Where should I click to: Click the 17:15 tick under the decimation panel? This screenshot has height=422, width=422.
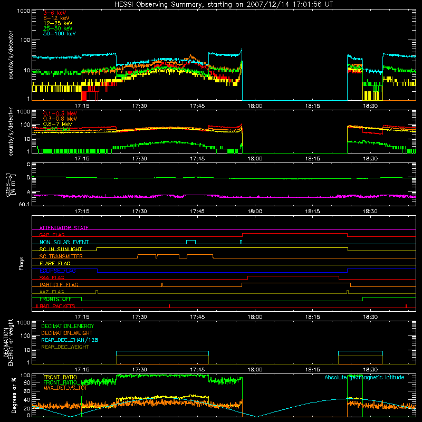tap(82, 370)
